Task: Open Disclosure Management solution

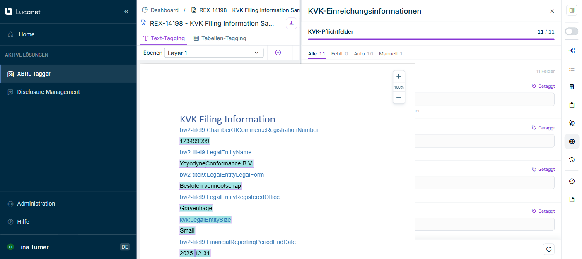Action: [68, 92]
